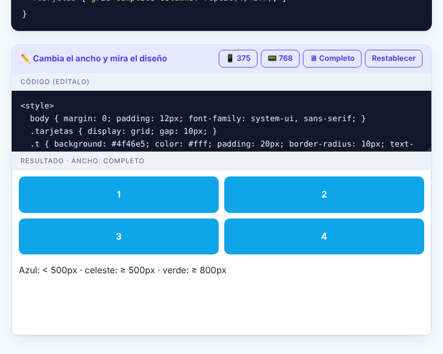The height and width of the screenshot is (354, 443).
Task: Click the "RESULTADO · ANCHO: COMPLETO" label
Action: pos(82,161)
